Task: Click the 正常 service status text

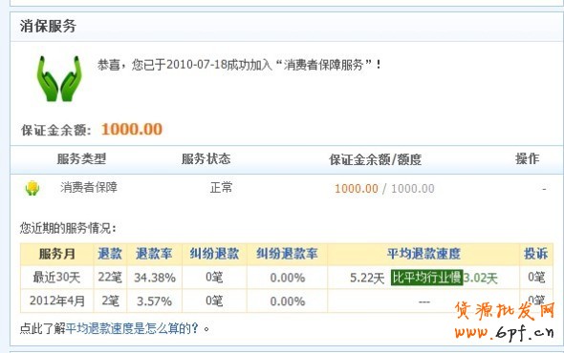Action: (x=221, y=187)
